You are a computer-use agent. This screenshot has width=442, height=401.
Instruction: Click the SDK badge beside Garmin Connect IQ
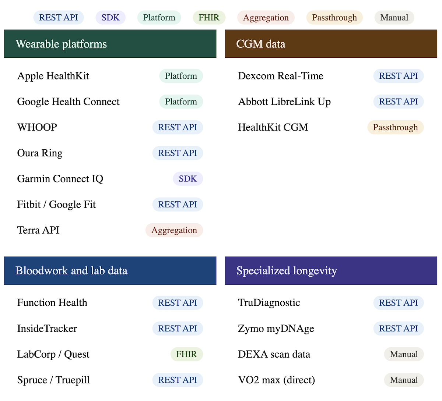[188, 179]
